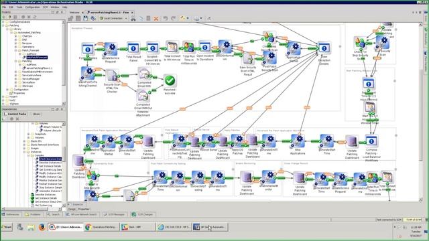
Task: Click the Projects tree vertical scrollbar
Action: (64, 62)
